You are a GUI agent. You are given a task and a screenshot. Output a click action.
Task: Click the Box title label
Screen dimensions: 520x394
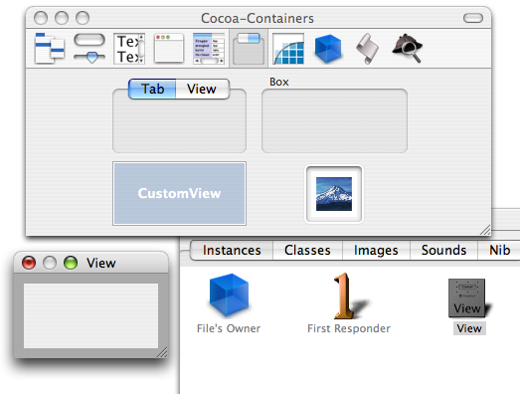[x=279, y=82]
